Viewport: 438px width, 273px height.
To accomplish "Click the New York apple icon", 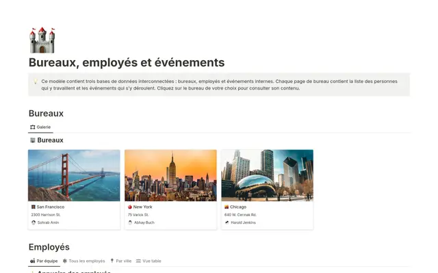I will click(130, 207).
